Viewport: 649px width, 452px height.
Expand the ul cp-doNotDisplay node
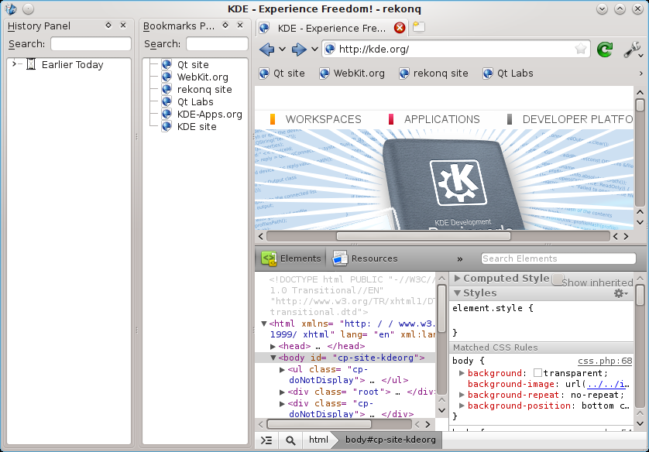coord(282,369)
